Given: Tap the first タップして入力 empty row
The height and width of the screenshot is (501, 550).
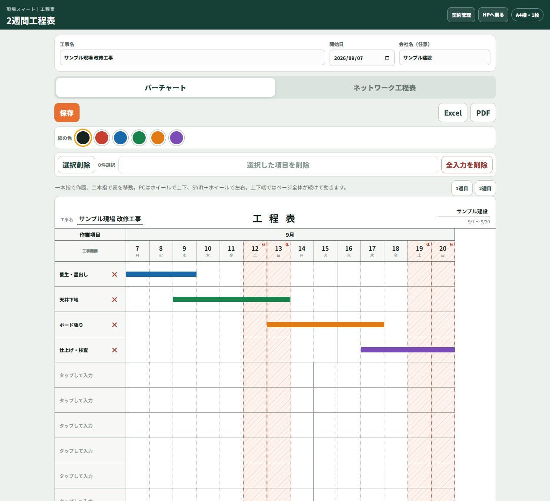Looking at the screenshot, I should [90, 375].
